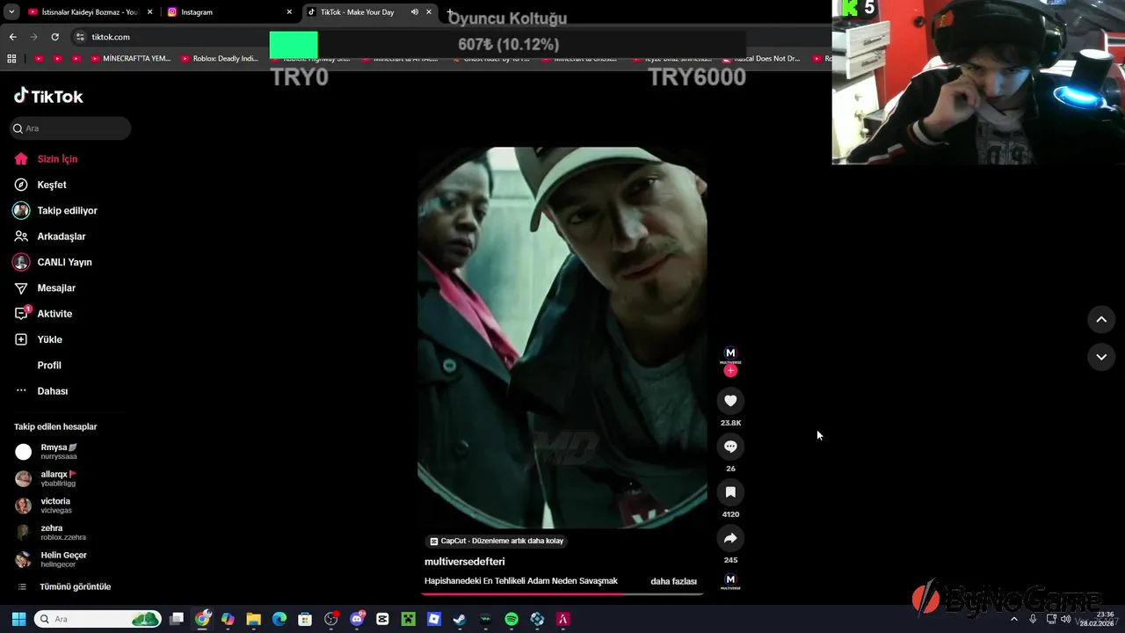Open File Explorer from taskbar
The width and height of the screenshot is (1125, 633).
(253, 619)
